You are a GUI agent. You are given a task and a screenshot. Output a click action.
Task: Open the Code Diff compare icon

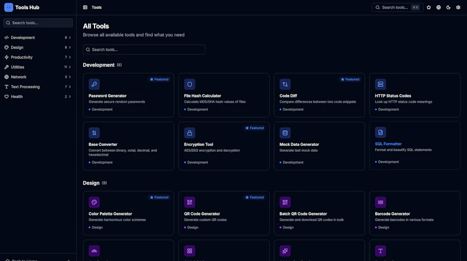coord(285,84)
